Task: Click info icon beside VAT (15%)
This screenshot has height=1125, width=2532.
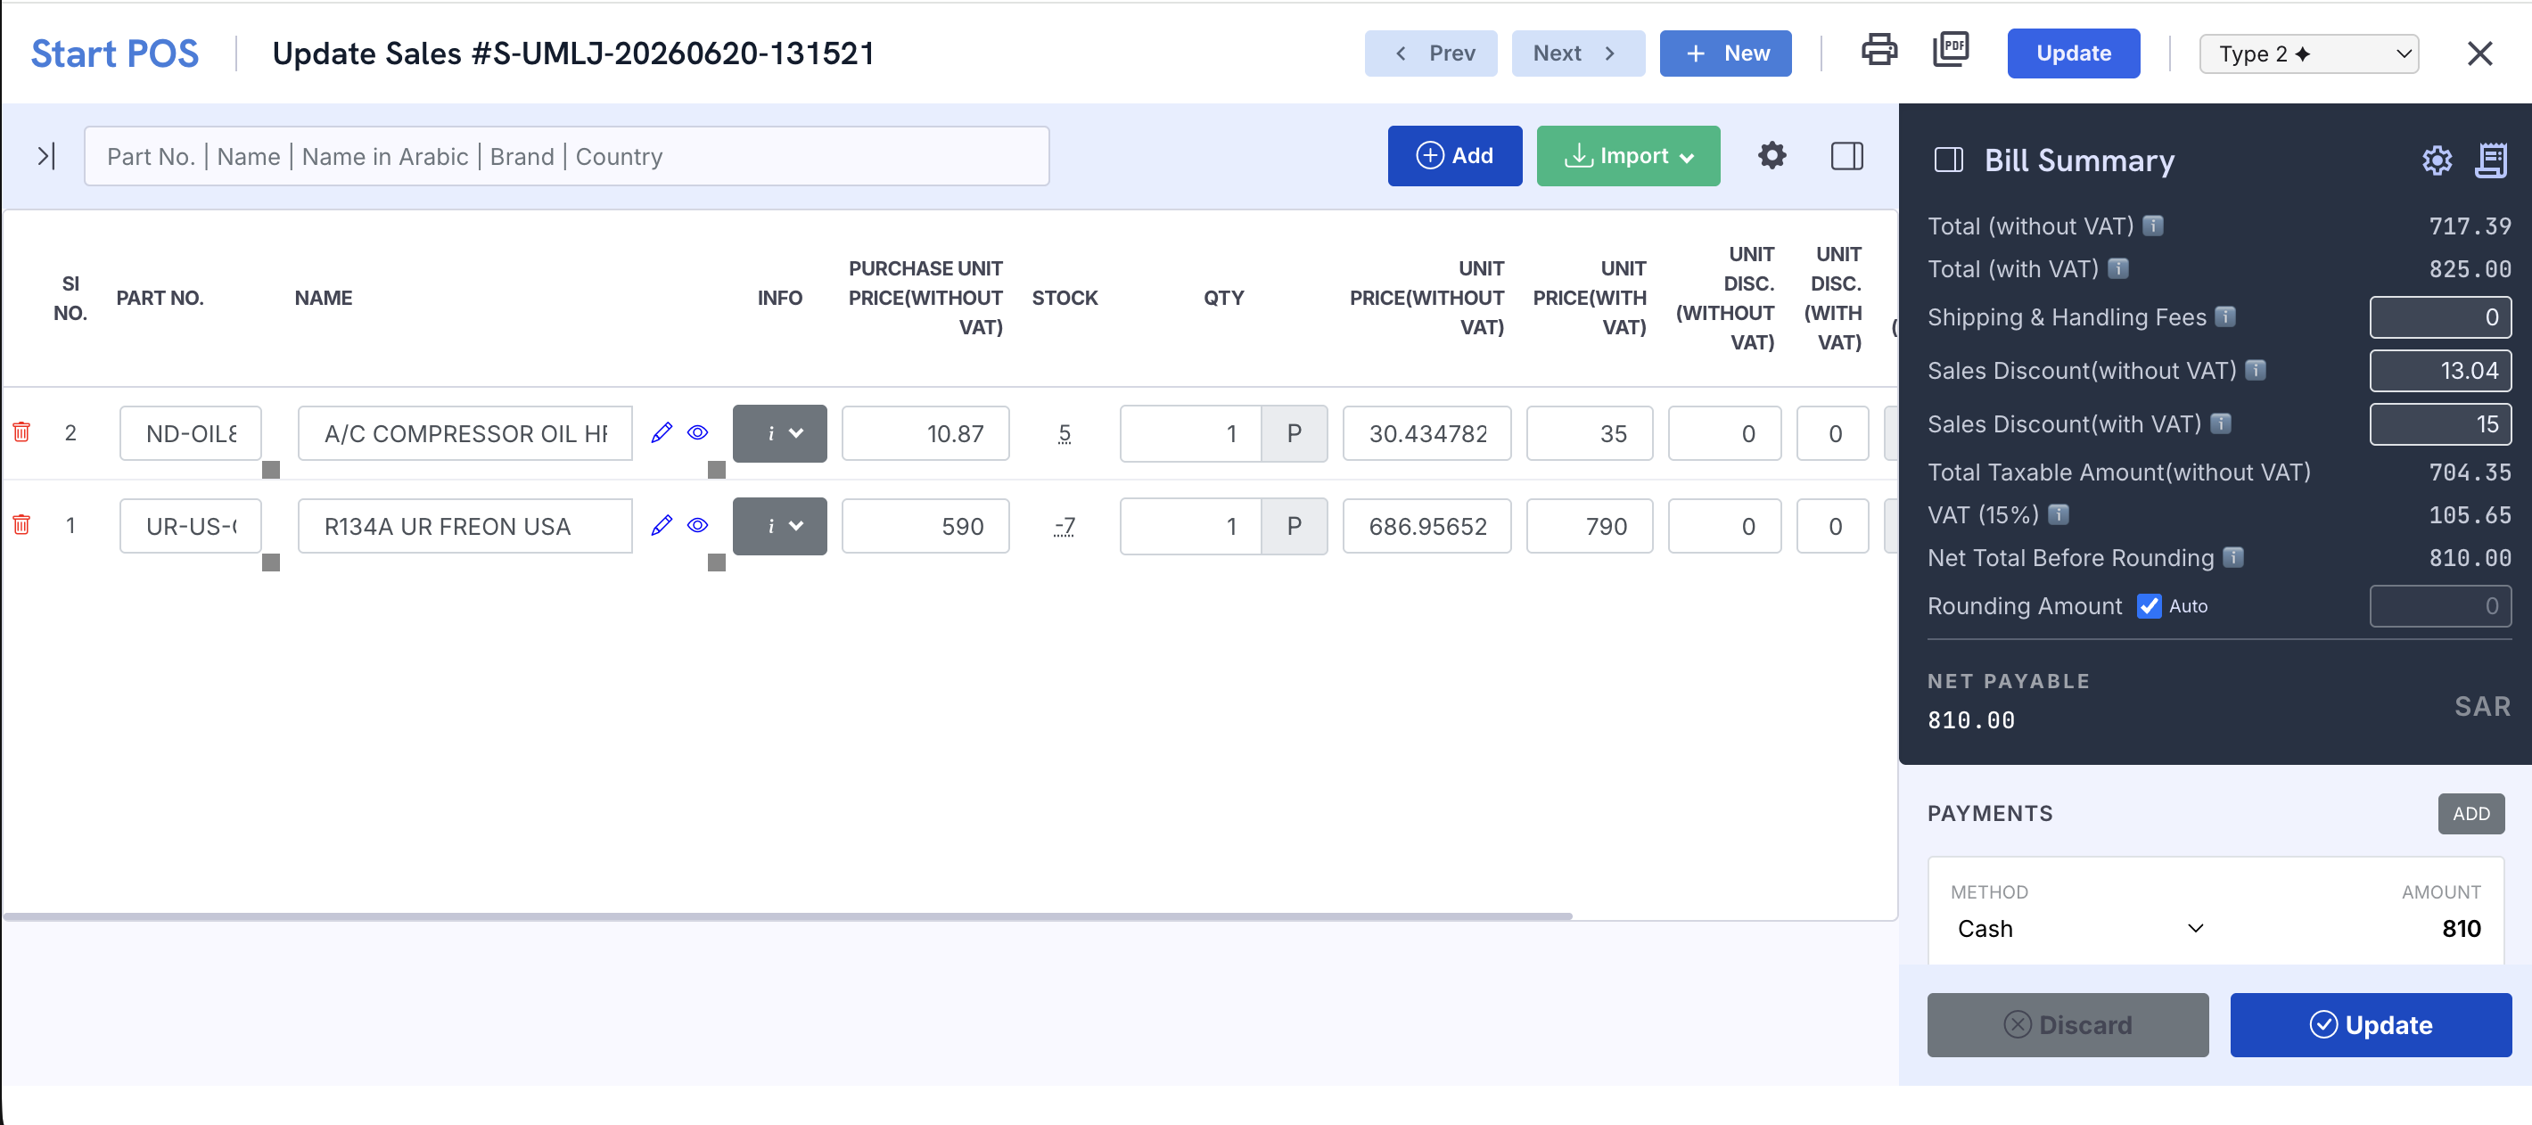Action: pyautogui.click(x=2059, y=515)
